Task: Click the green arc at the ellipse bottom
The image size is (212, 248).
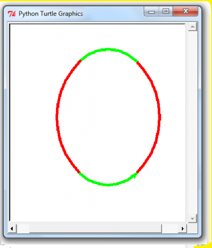Action: (108, 184)
